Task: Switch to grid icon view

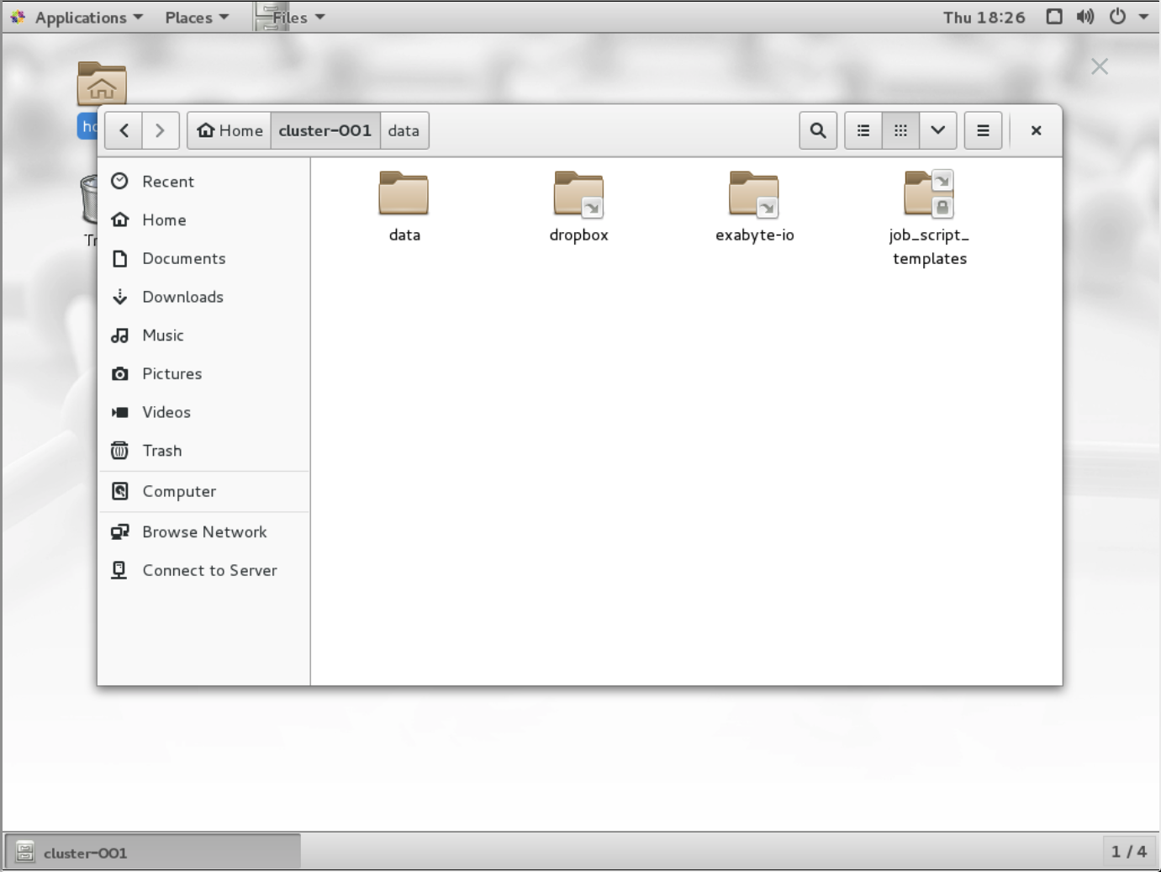Action: click(900, 130)
